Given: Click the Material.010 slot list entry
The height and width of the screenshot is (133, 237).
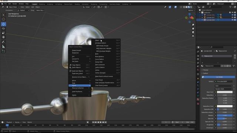Looking at the screenshot, I should click(217, 56).
